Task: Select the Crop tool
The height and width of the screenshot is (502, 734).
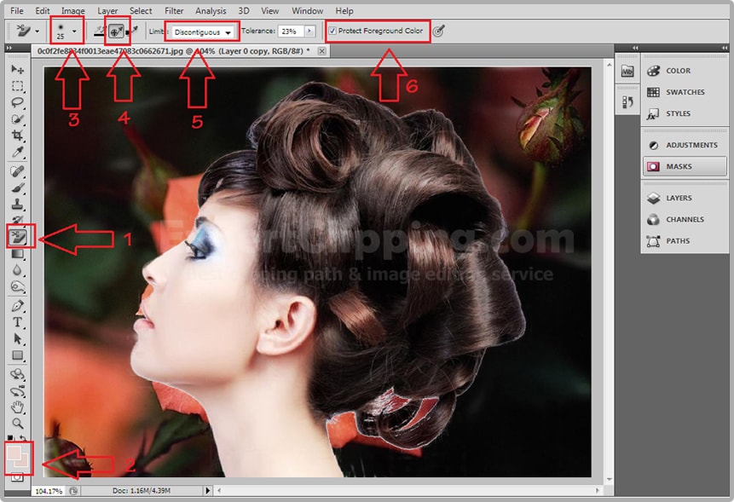Action: coord(17,136)
